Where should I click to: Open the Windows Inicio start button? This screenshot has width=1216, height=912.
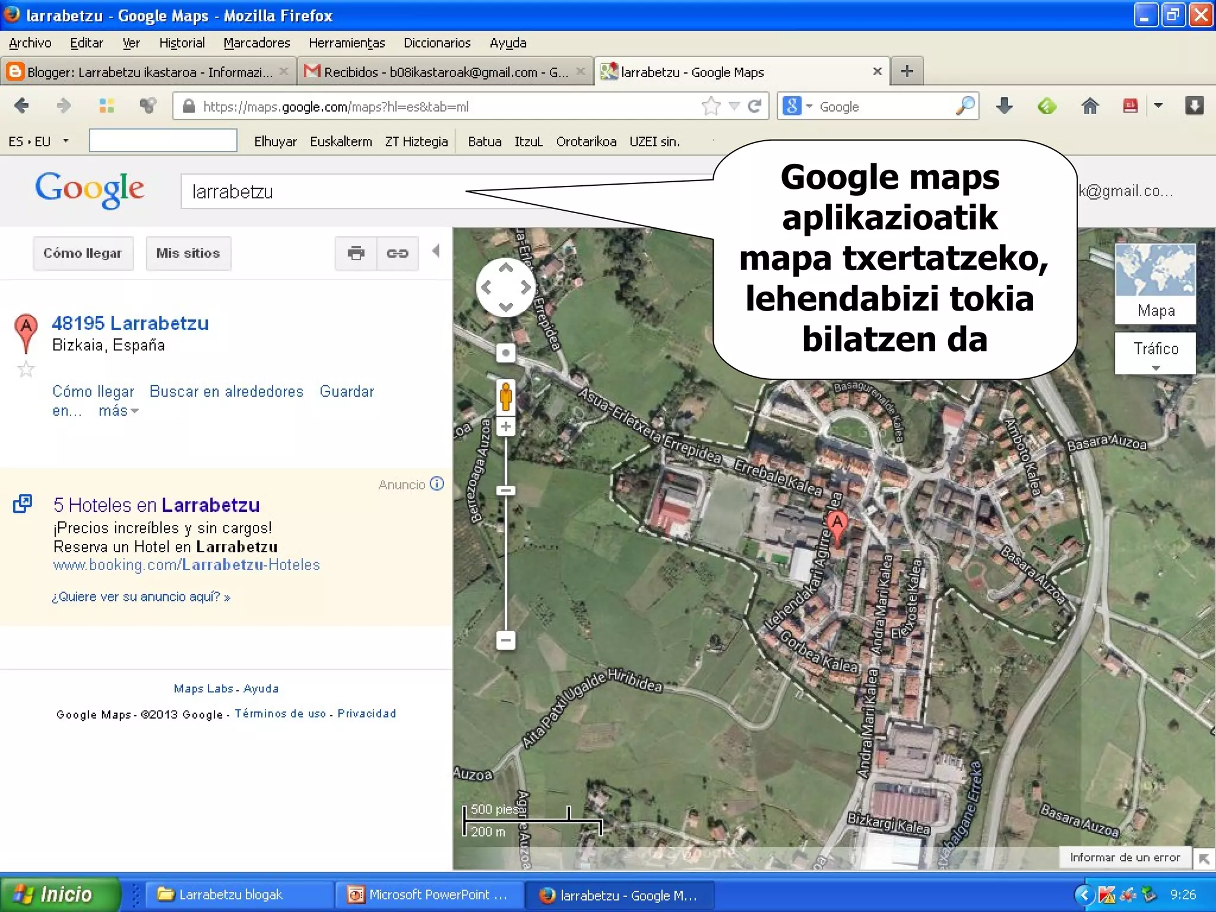coord(59,894)
